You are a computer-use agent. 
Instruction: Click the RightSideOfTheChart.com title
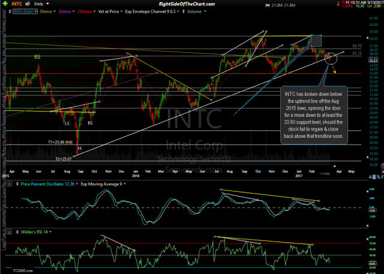click(x=187, y=4)
